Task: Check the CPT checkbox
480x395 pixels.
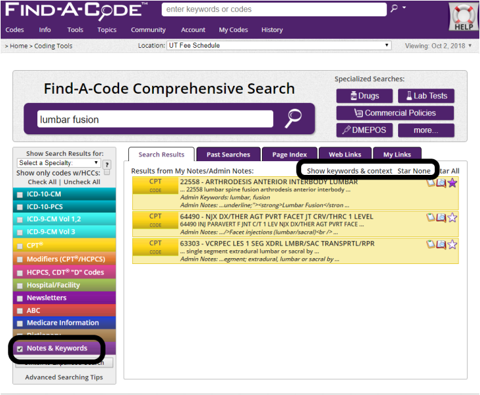Action: pyautogui.click(x=20, y=246)
